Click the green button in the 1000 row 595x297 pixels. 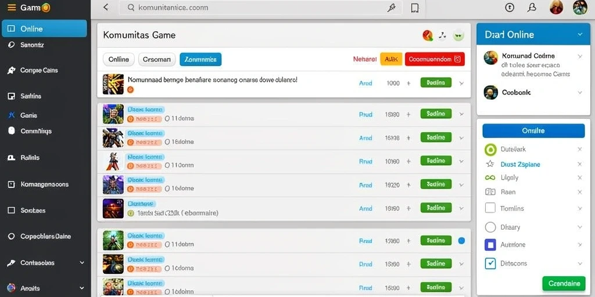[x=436, y=82]
